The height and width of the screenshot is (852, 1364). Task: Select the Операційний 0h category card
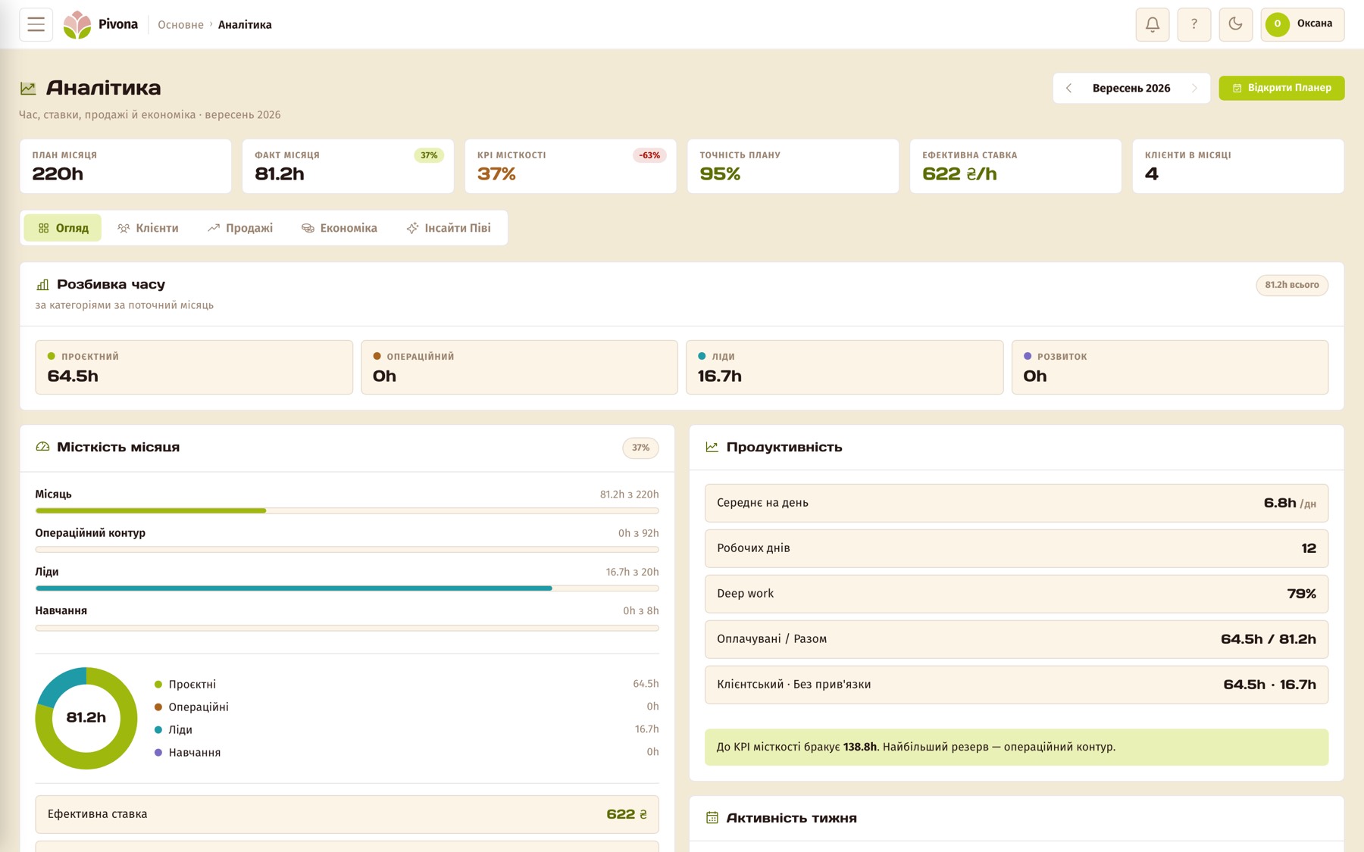click(x=519, y=367)
